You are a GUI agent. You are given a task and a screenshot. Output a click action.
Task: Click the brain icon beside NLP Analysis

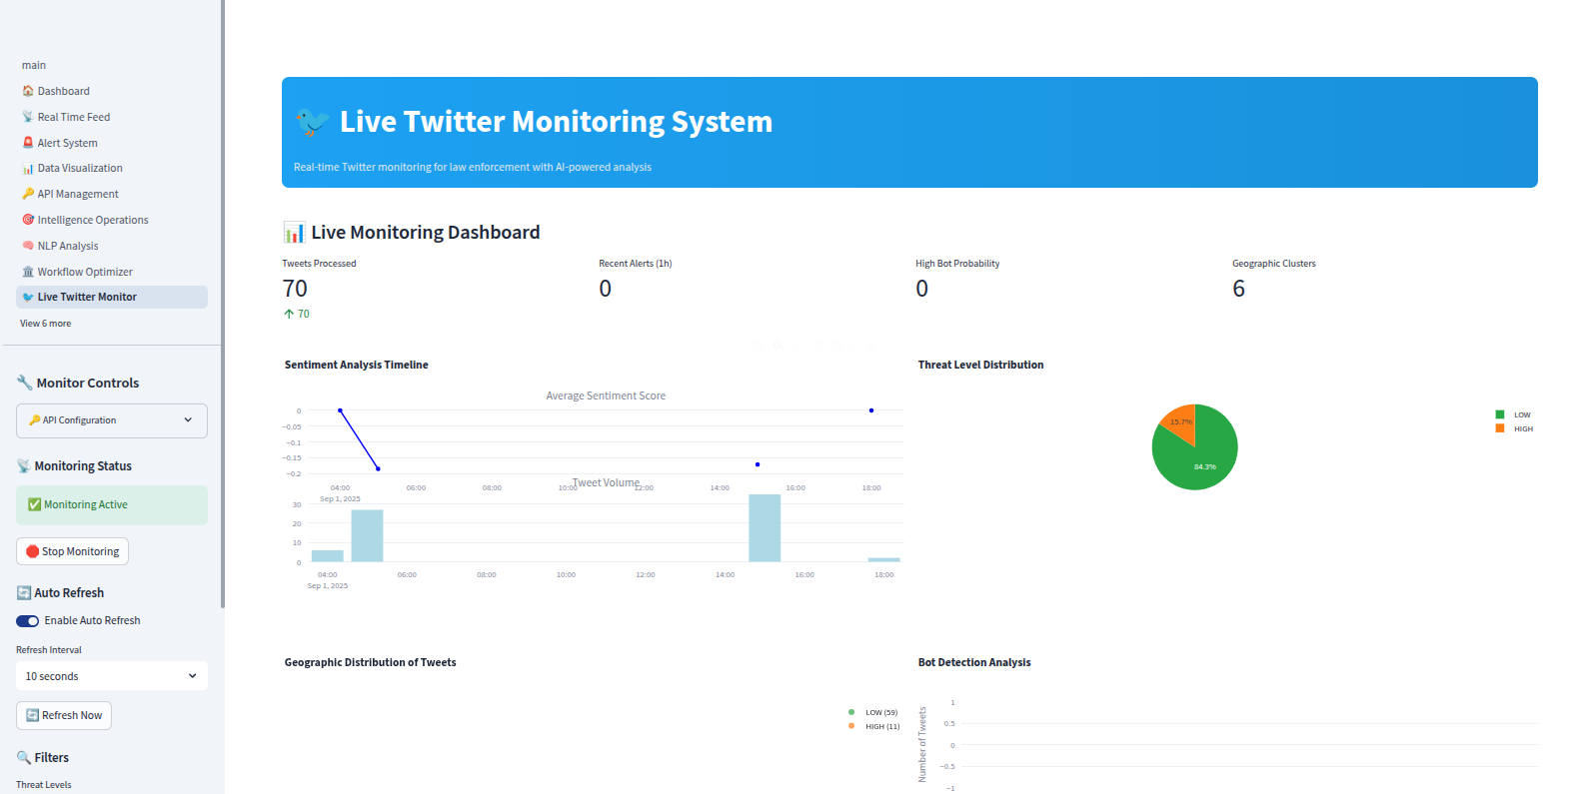[x=28, y=246]
